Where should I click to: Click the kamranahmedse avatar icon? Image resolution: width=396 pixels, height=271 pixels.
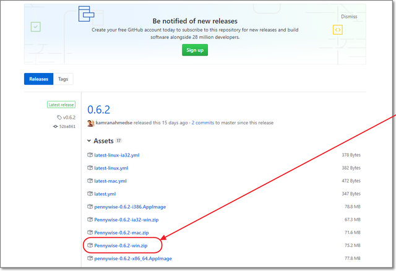(90, 123)
